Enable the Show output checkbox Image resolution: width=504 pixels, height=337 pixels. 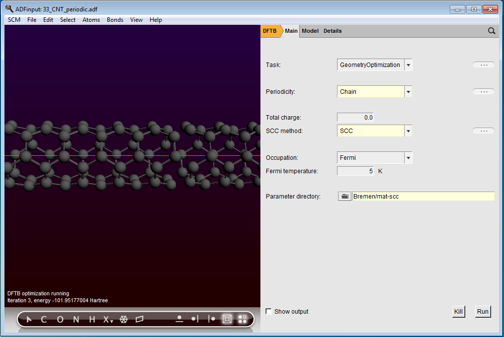coord(269,311)
